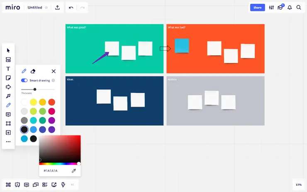Click the Thickness slider handle
The image size is (307, 192).
point(35,89)
